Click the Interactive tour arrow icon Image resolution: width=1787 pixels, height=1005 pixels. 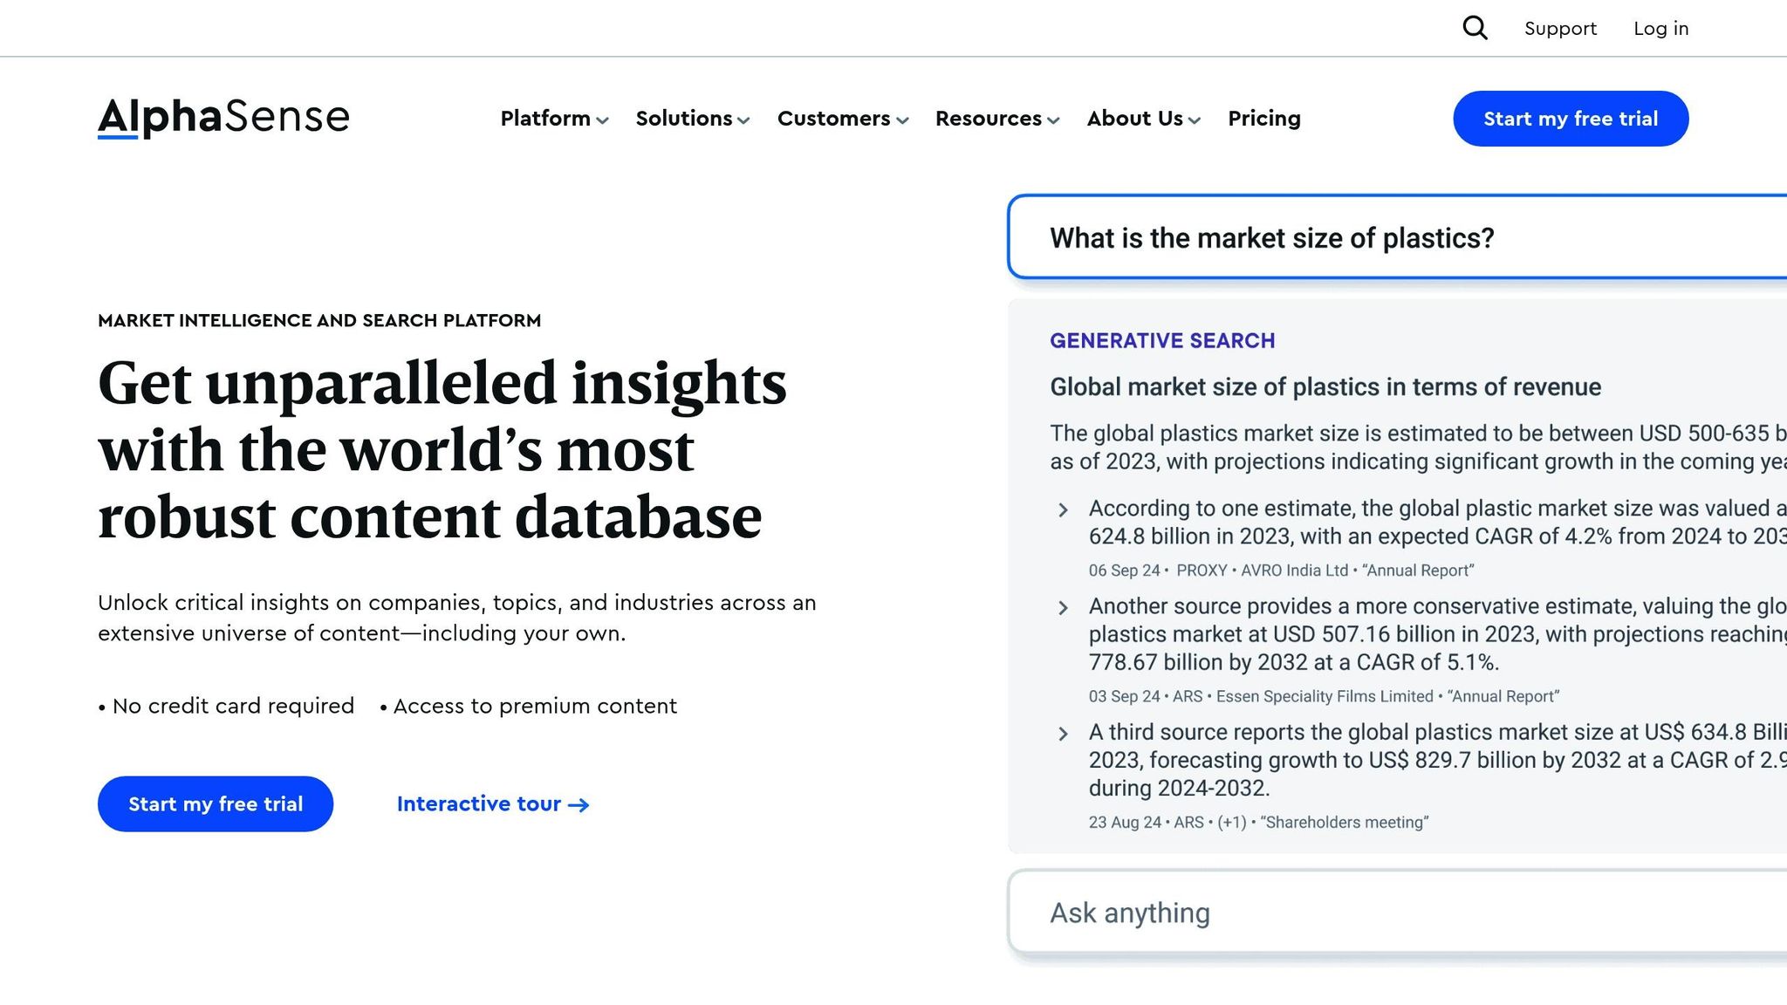579,805
